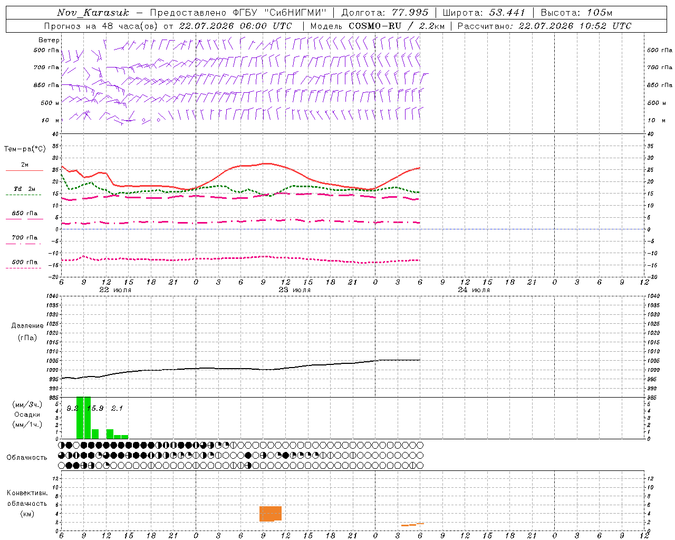Click the 23 июля date label

pos(294,290)
